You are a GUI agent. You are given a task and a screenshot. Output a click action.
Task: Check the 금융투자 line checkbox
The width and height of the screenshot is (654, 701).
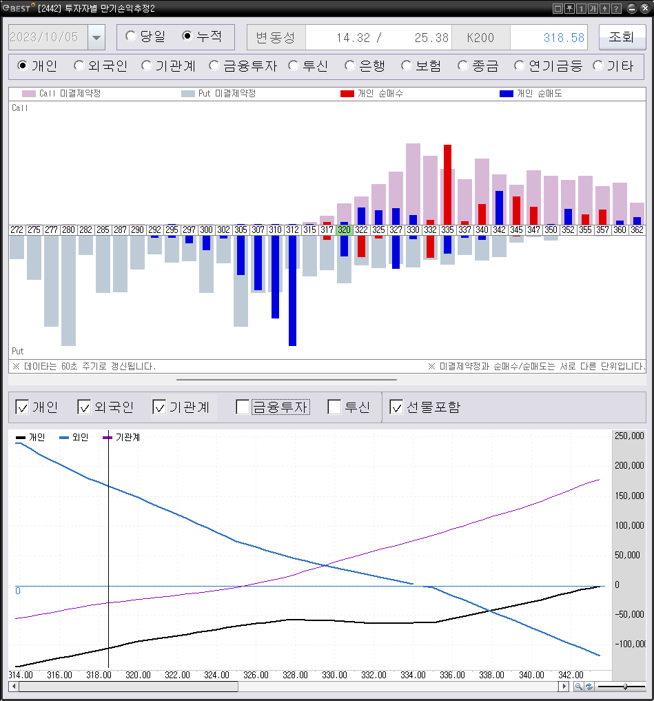243,407
